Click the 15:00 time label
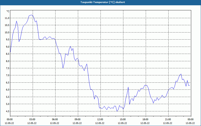The width and height of the screenshot is (201, 126). coord(123,119)
